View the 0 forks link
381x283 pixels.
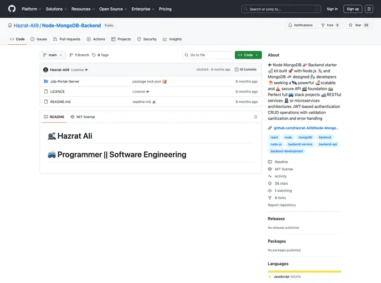coord(277,198)
